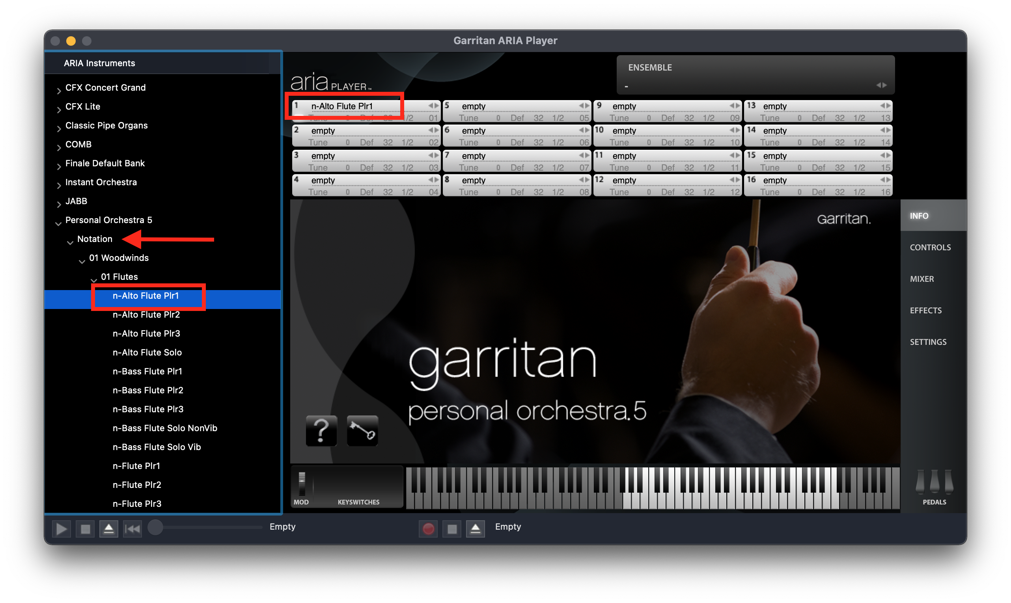Click the arrows on empty slot 8
The width and height of the screenshot is (1011, 603).
tap(584, 180)
